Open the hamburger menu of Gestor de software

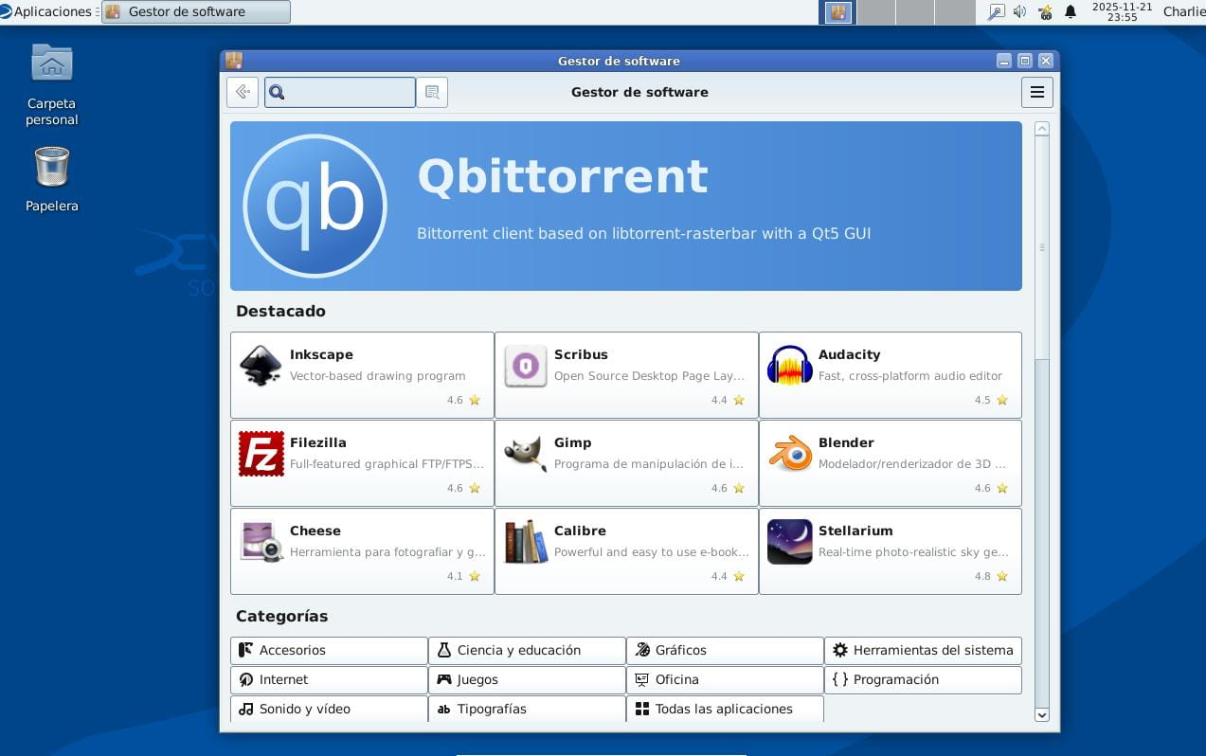pyautogui.click(x=1036, y=92)
